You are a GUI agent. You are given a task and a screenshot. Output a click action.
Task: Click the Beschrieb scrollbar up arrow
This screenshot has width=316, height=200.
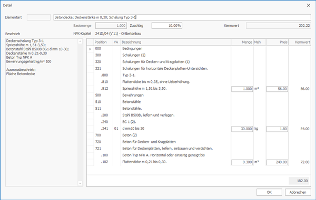[80, 41]
